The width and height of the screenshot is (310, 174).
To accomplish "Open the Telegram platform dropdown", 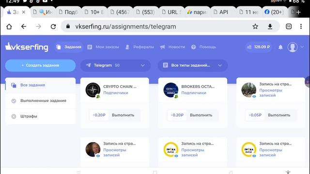I will coord(115,65).
